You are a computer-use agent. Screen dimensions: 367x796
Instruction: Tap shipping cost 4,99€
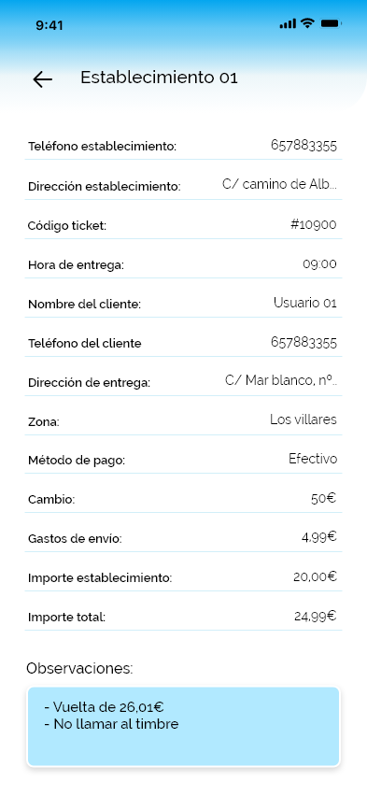pyautogui.click(x=318, y=537)
